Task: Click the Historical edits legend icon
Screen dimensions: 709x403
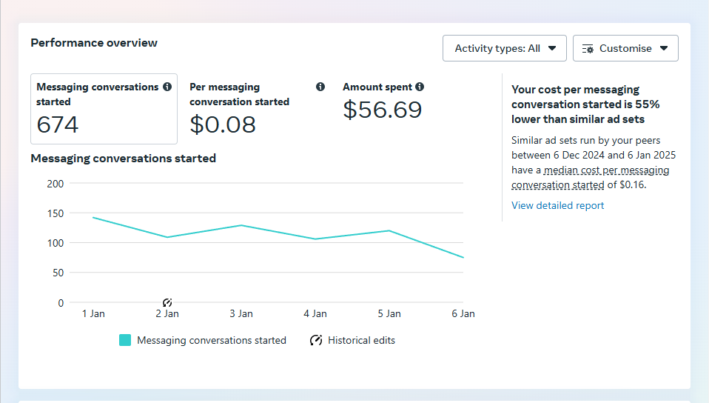Action: click(x=316, y=340)
